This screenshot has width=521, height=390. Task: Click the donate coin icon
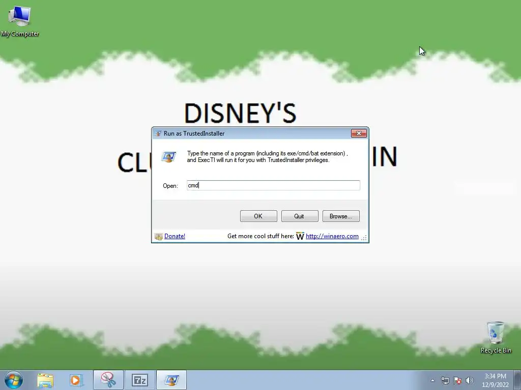pos(159,237)
